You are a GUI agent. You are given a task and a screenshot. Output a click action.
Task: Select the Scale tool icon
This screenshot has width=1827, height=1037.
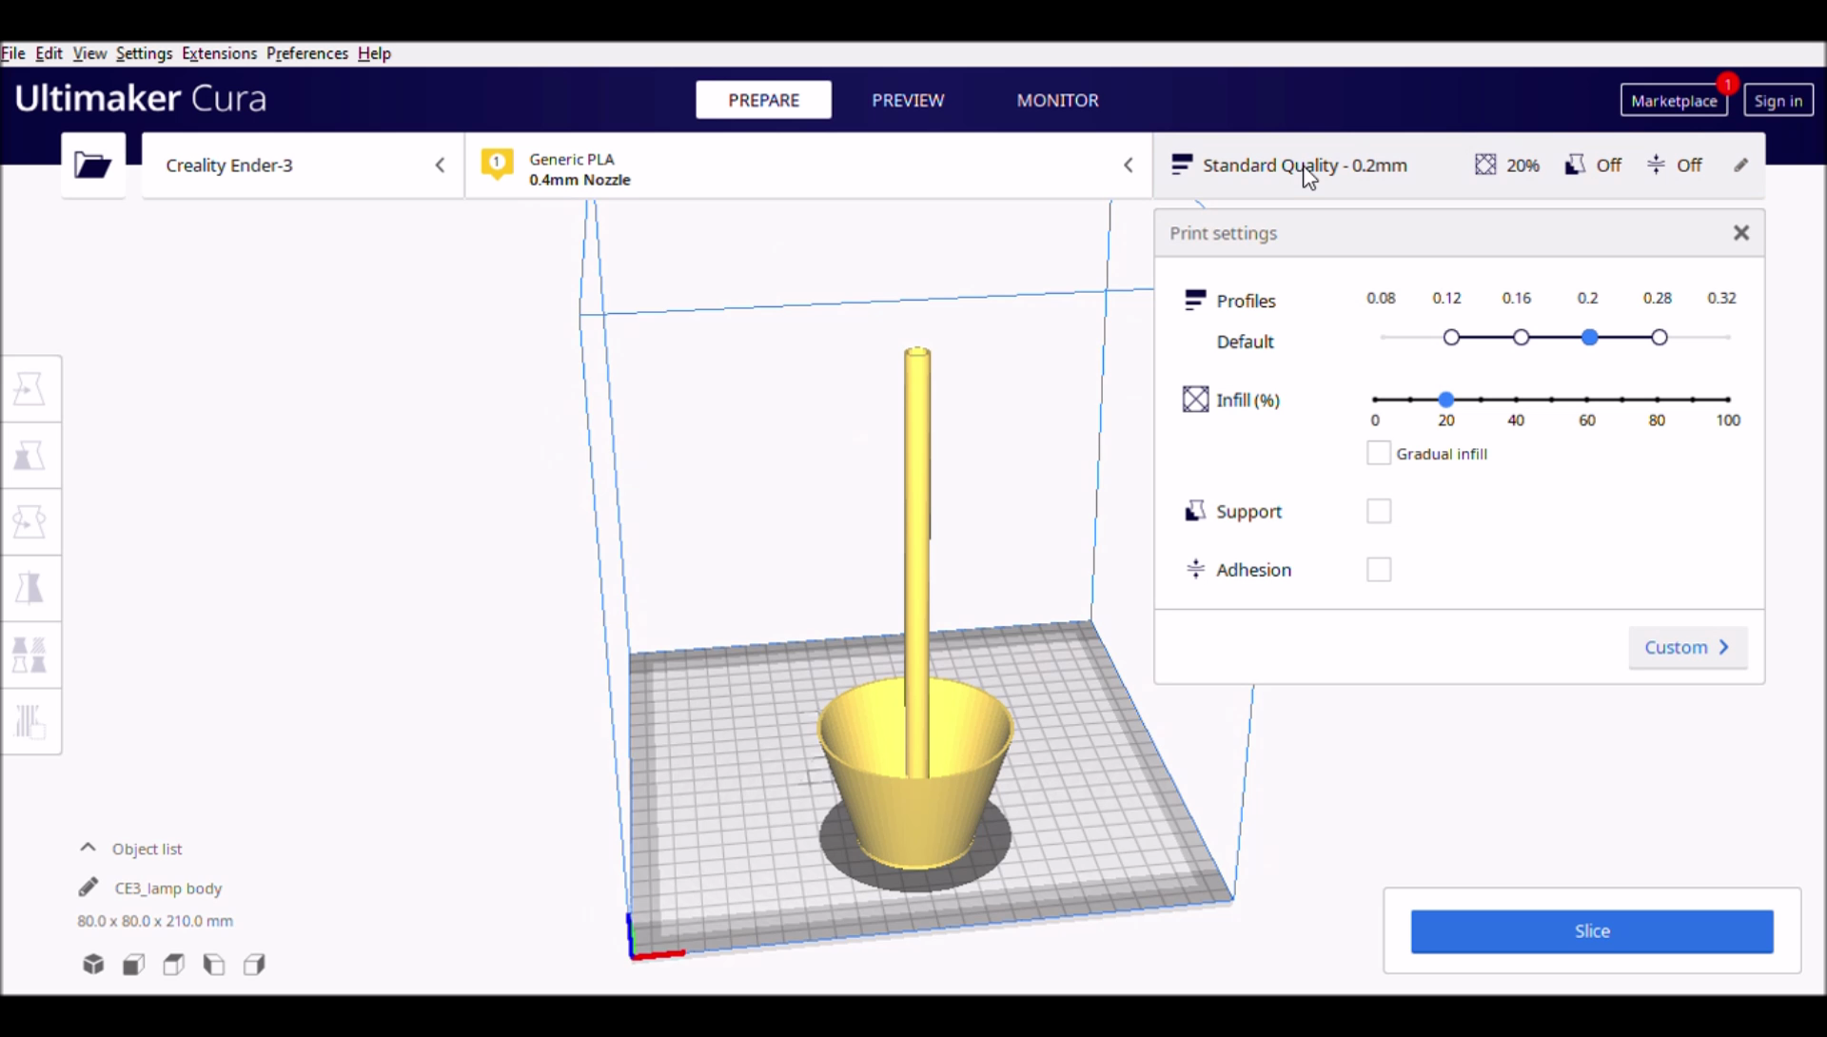[30, 455]
